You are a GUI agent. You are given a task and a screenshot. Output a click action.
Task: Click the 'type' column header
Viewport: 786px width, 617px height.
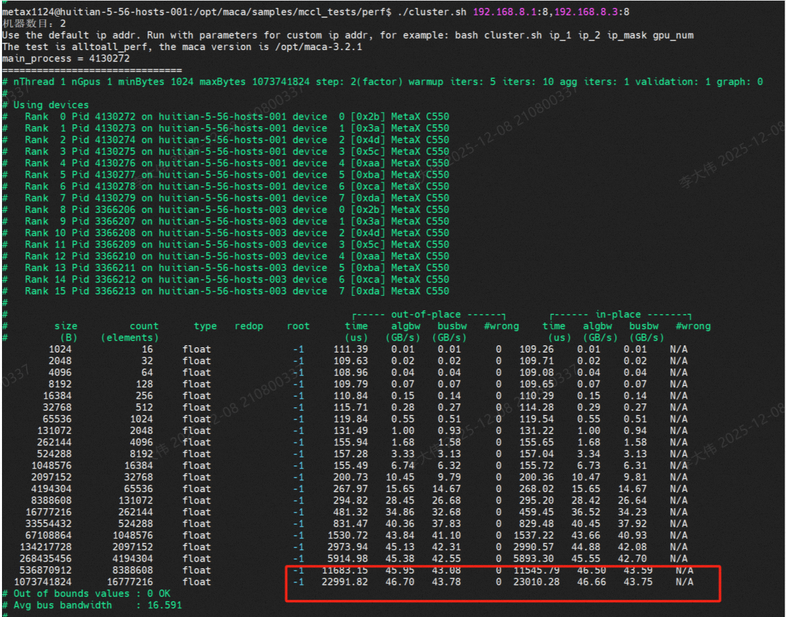tap(205, 326)
